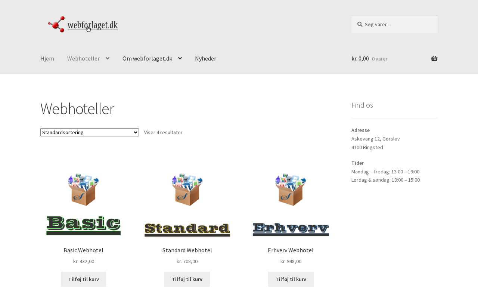Focus the Søg varer search field
Viewport: 478px width, 299px height.
[x=394, y=24]
